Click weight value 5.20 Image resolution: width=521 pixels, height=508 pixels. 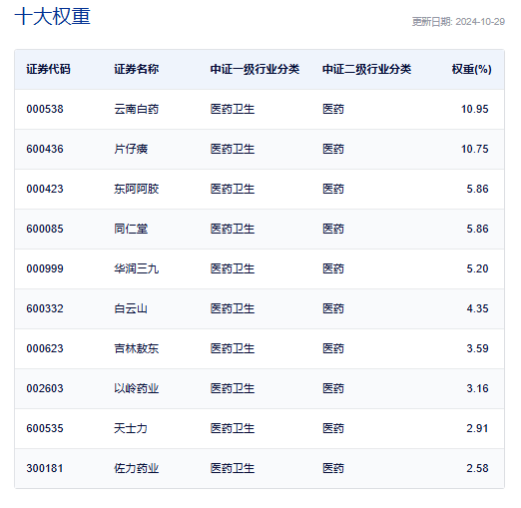(477, 268)
